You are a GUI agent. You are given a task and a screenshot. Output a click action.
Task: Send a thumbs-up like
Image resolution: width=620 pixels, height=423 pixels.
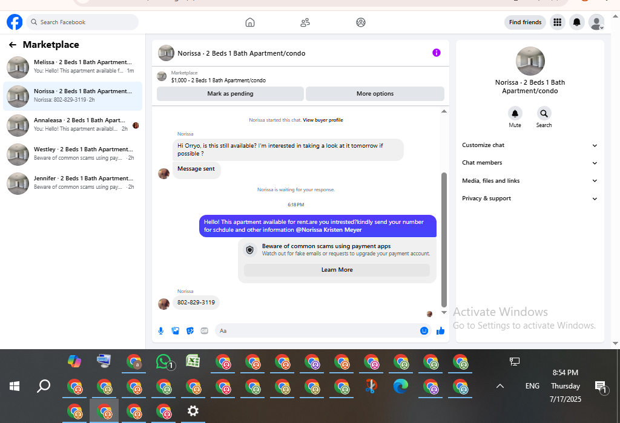440,331
